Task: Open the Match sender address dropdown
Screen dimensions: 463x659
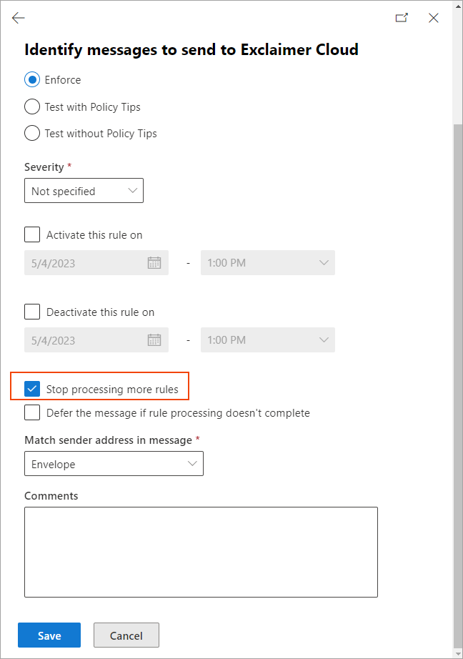Action: point(114,463)
